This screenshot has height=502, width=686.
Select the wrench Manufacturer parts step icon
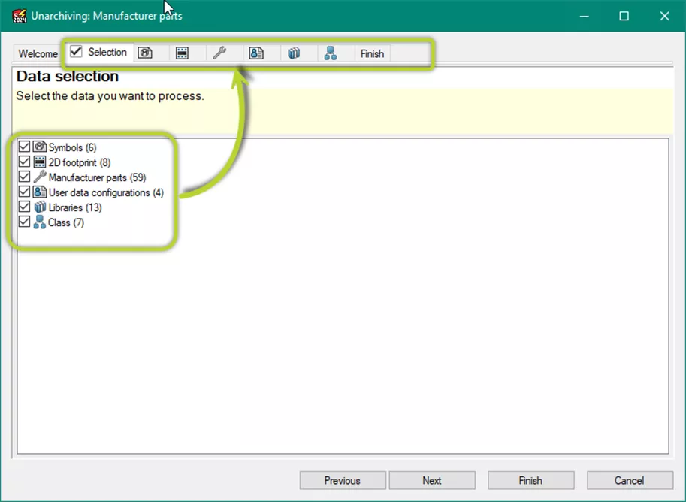coord(220,52)
